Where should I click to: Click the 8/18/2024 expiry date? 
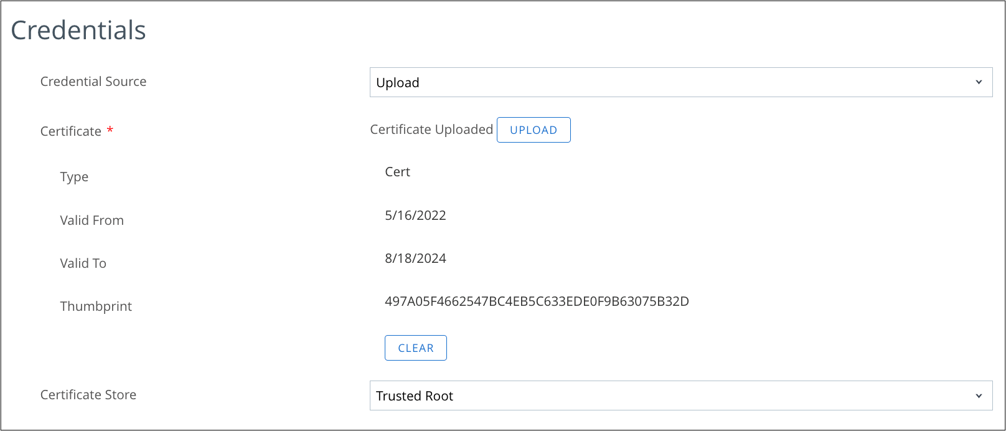point(415,258)
